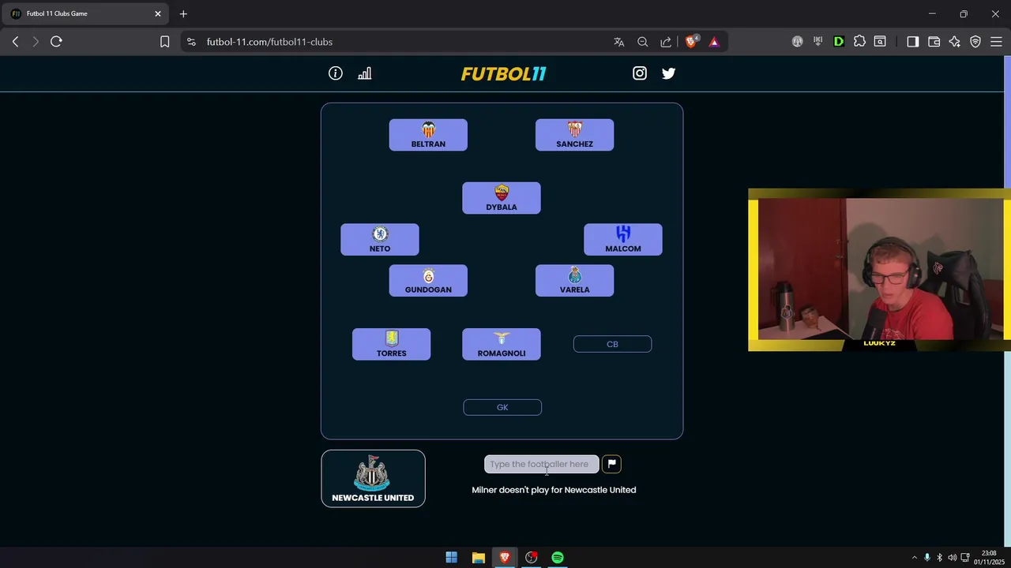The height and width of the screenshot is (568, 1011).
Task: Go forward in browser history
Action: click(x=36, y=42)
